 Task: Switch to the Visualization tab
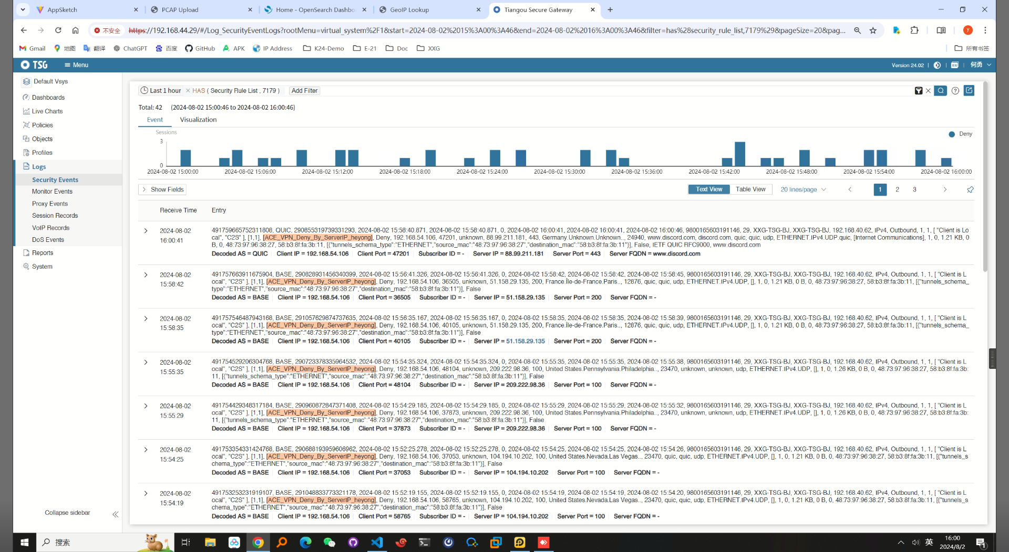[198, 120]
